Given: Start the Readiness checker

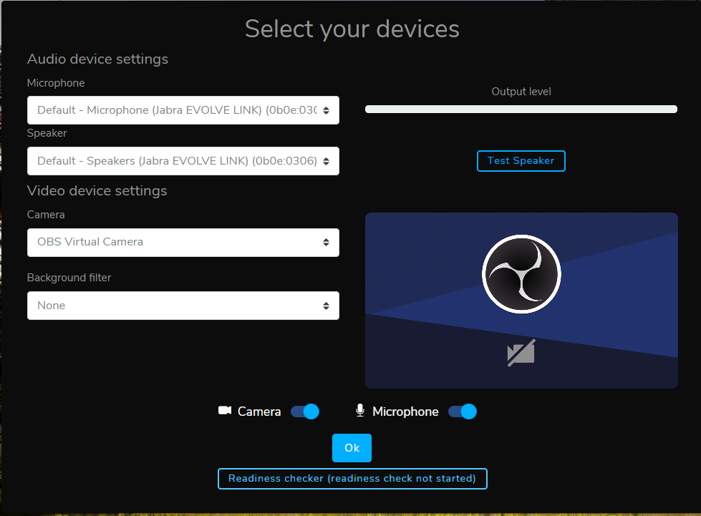Looking at the screenshot, I should 352,479.
